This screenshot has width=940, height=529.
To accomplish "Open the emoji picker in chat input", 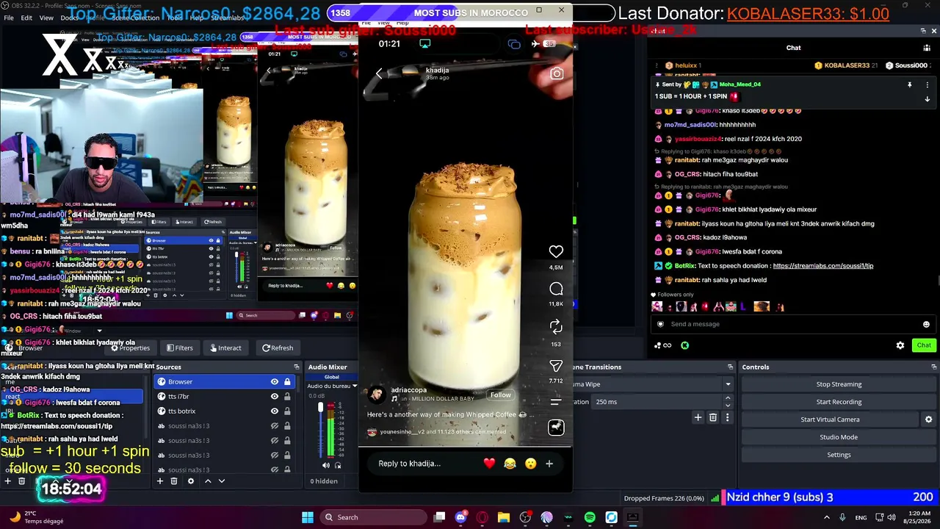I will coord(926,324).
